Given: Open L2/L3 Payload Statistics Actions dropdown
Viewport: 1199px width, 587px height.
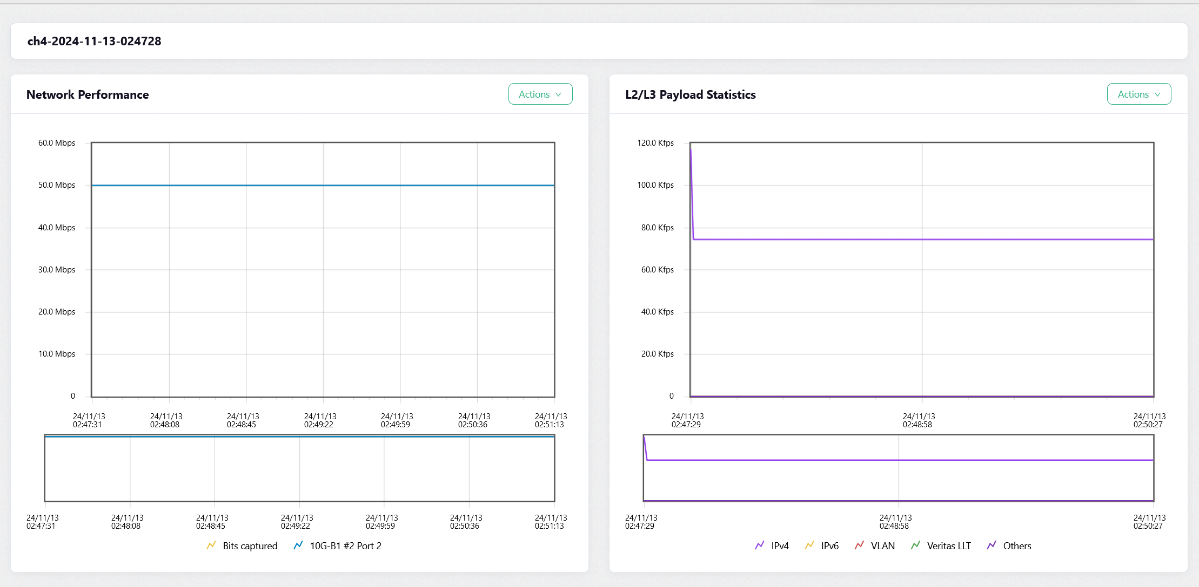Looking at the screenshot, I should coord(1138,94).
